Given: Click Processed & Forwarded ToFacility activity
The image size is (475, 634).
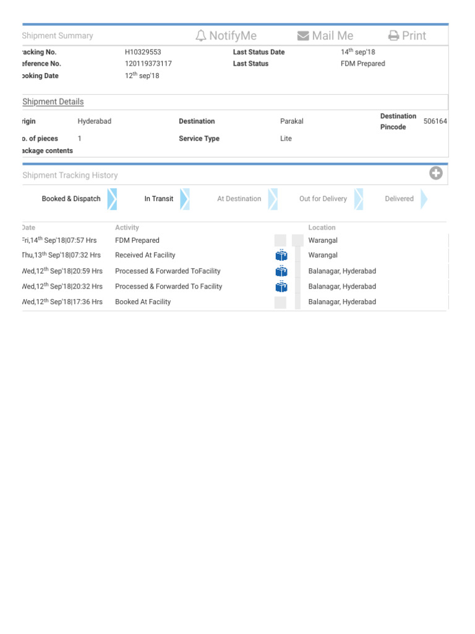Looking at the screenshot, I should pos(168,271).
